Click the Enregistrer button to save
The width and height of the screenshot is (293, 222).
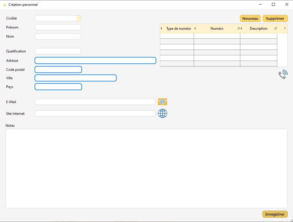(x=275, y=214)
